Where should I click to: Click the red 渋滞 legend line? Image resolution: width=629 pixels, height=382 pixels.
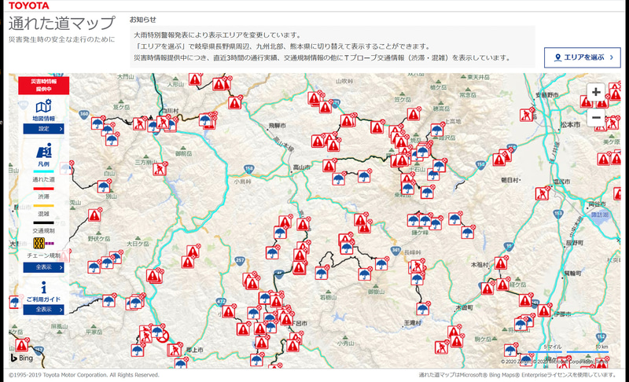[43, 189]
